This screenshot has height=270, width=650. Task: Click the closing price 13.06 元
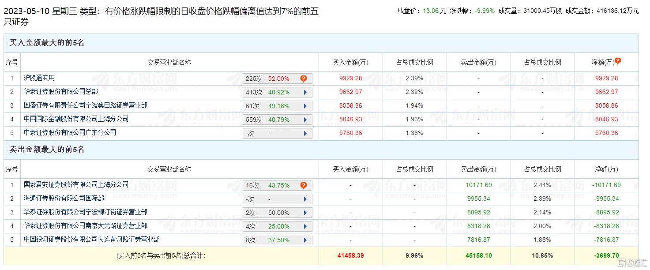[434, 11]
